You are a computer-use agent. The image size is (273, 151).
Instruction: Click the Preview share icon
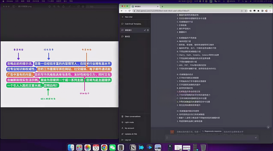pyautogui.click(x=63, y=6)
